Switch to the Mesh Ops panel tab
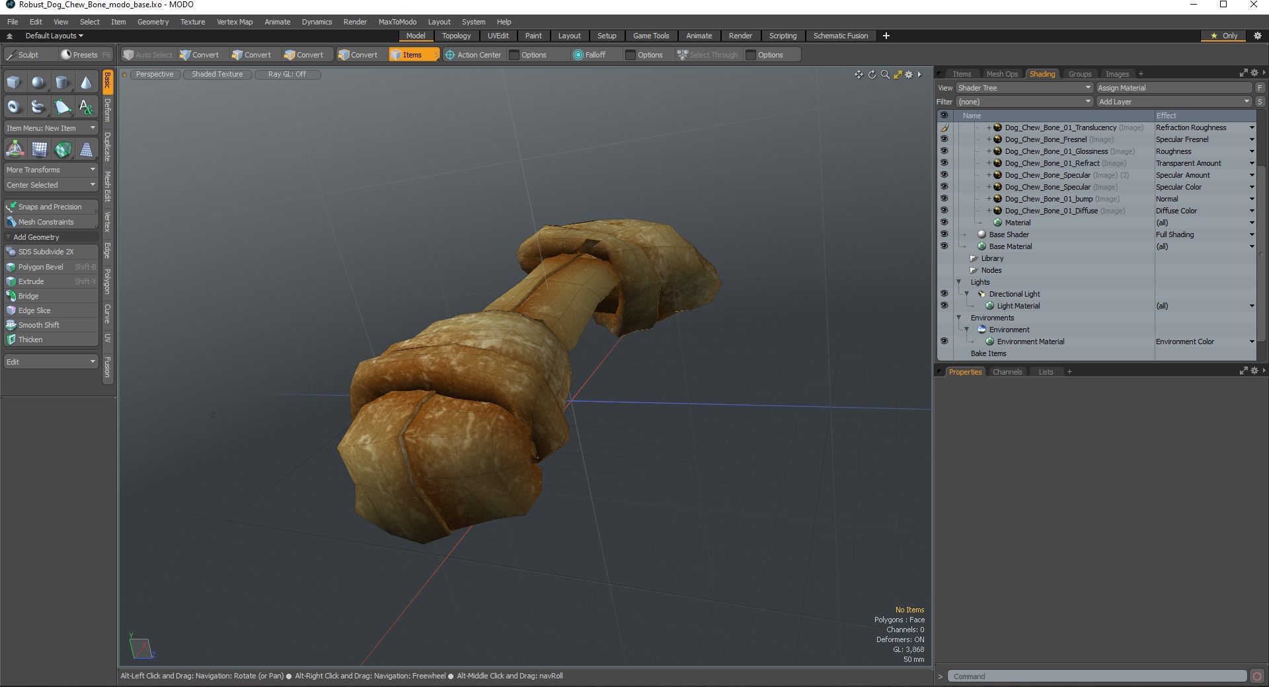This screenshot has width=1269, height=687. pyautogui.click(x=1002, y=74)
